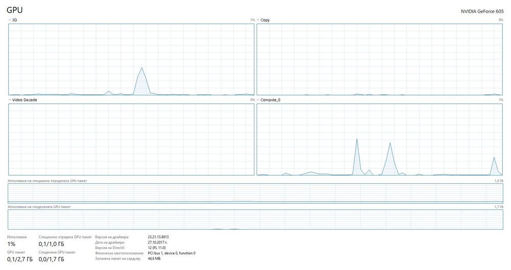Open the Video Decode engine dropdown

point(22,100)
